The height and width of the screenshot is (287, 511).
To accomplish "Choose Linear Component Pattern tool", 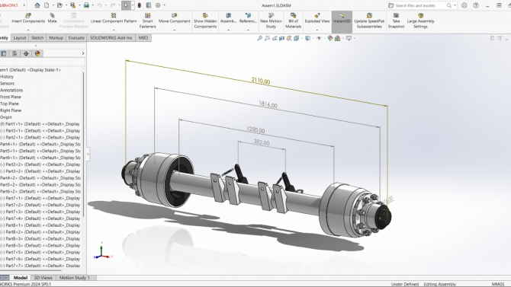I will point(114,18).
